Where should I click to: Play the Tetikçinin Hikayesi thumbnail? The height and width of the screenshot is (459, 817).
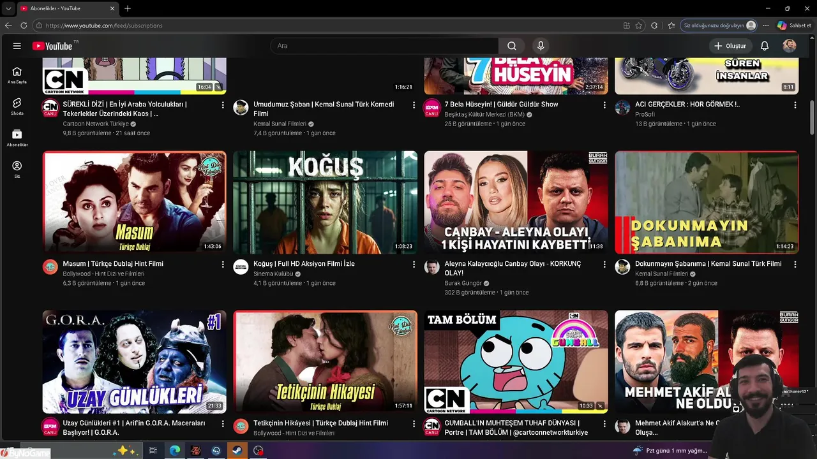point(325,361)
